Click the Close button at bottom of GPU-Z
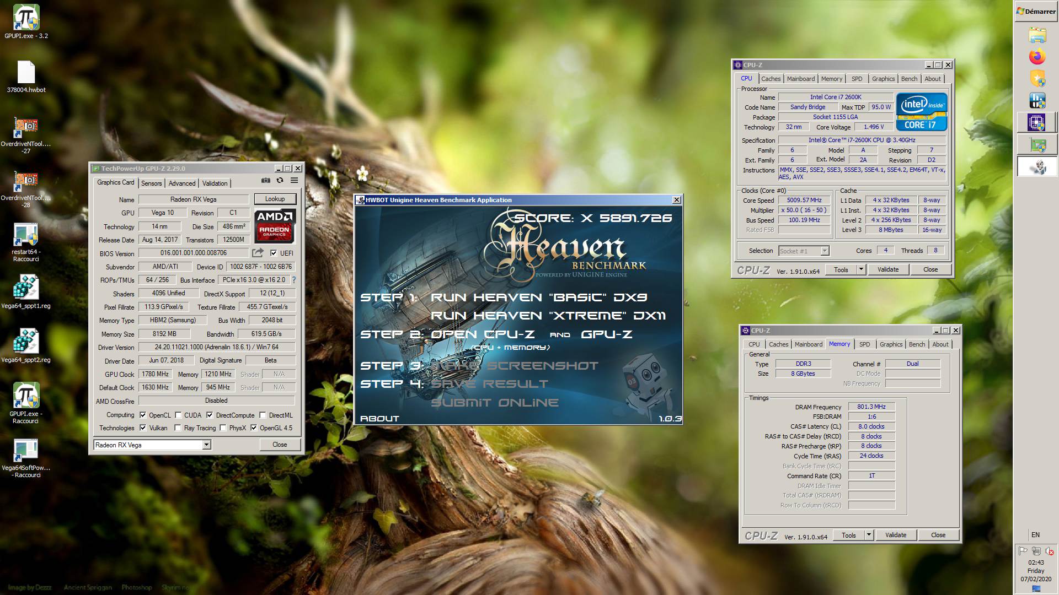 [280, 445]
